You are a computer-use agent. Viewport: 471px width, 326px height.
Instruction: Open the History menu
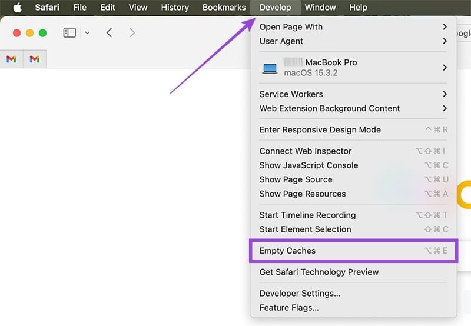click(175, 7)
